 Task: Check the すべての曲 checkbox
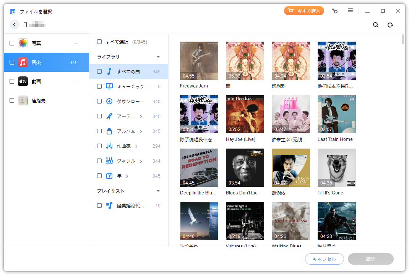click(99, 71)
